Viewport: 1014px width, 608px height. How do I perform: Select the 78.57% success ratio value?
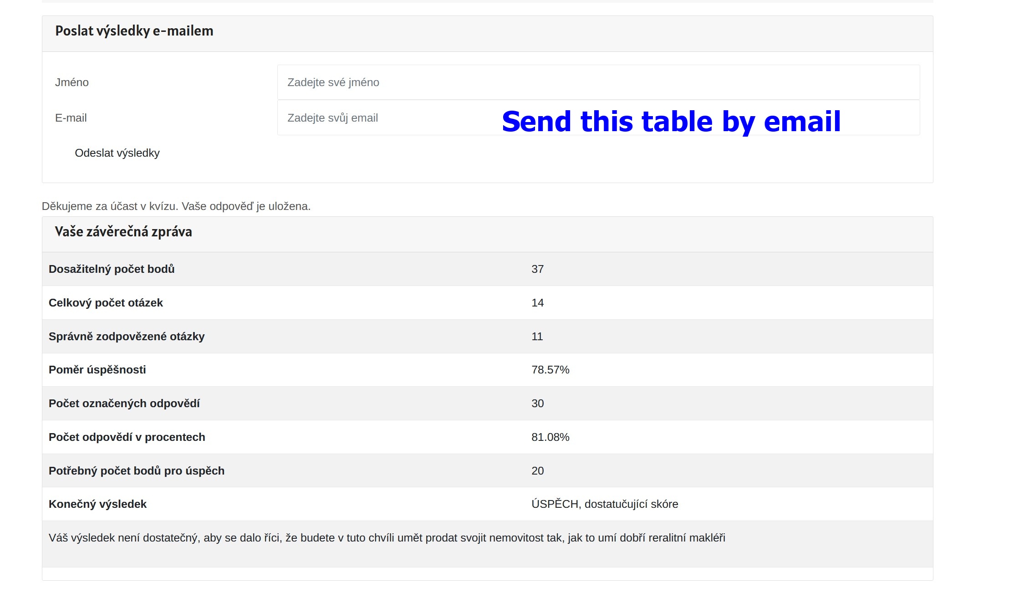(x=550, y=370)
